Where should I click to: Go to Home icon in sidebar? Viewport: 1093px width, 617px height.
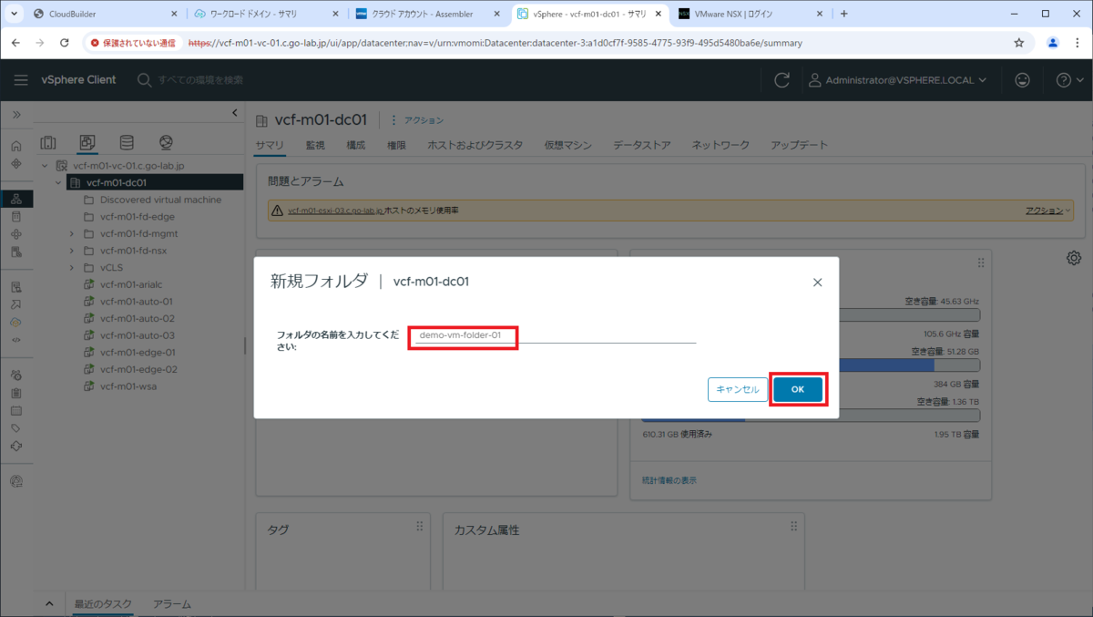click(x=16, y=147)
